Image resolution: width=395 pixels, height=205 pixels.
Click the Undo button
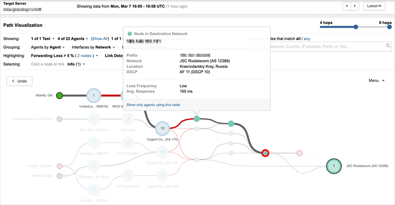pos(19,81)
